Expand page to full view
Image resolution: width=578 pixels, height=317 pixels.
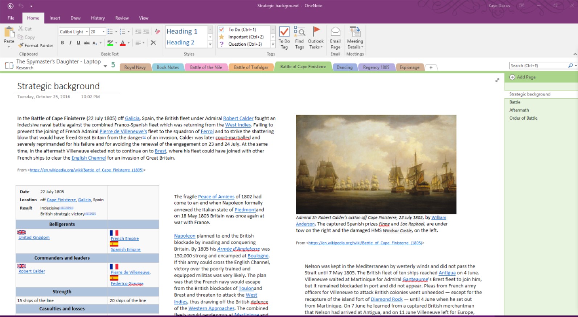coord(497,80)
